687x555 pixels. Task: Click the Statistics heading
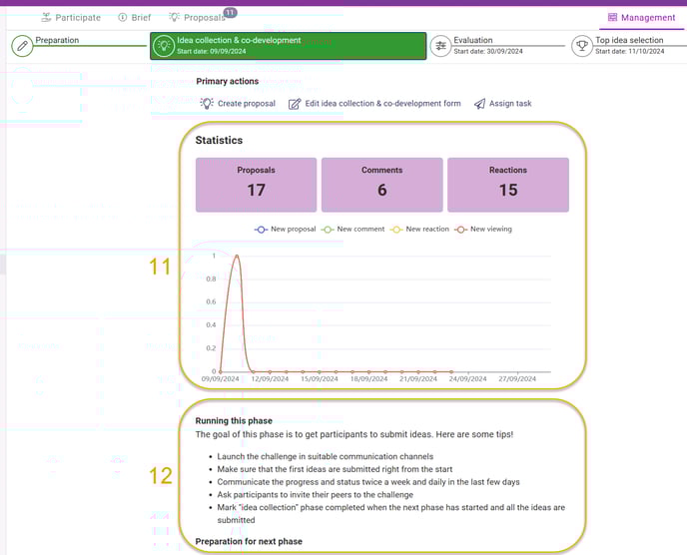pos(219,140)
